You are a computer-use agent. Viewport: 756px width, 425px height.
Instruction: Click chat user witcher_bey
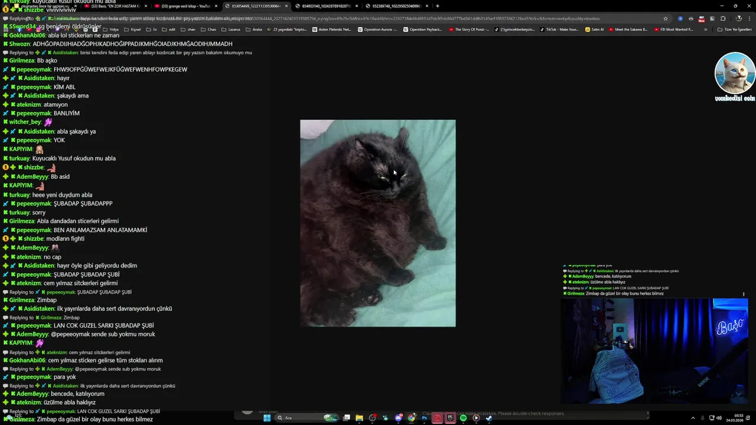(25, 122)
